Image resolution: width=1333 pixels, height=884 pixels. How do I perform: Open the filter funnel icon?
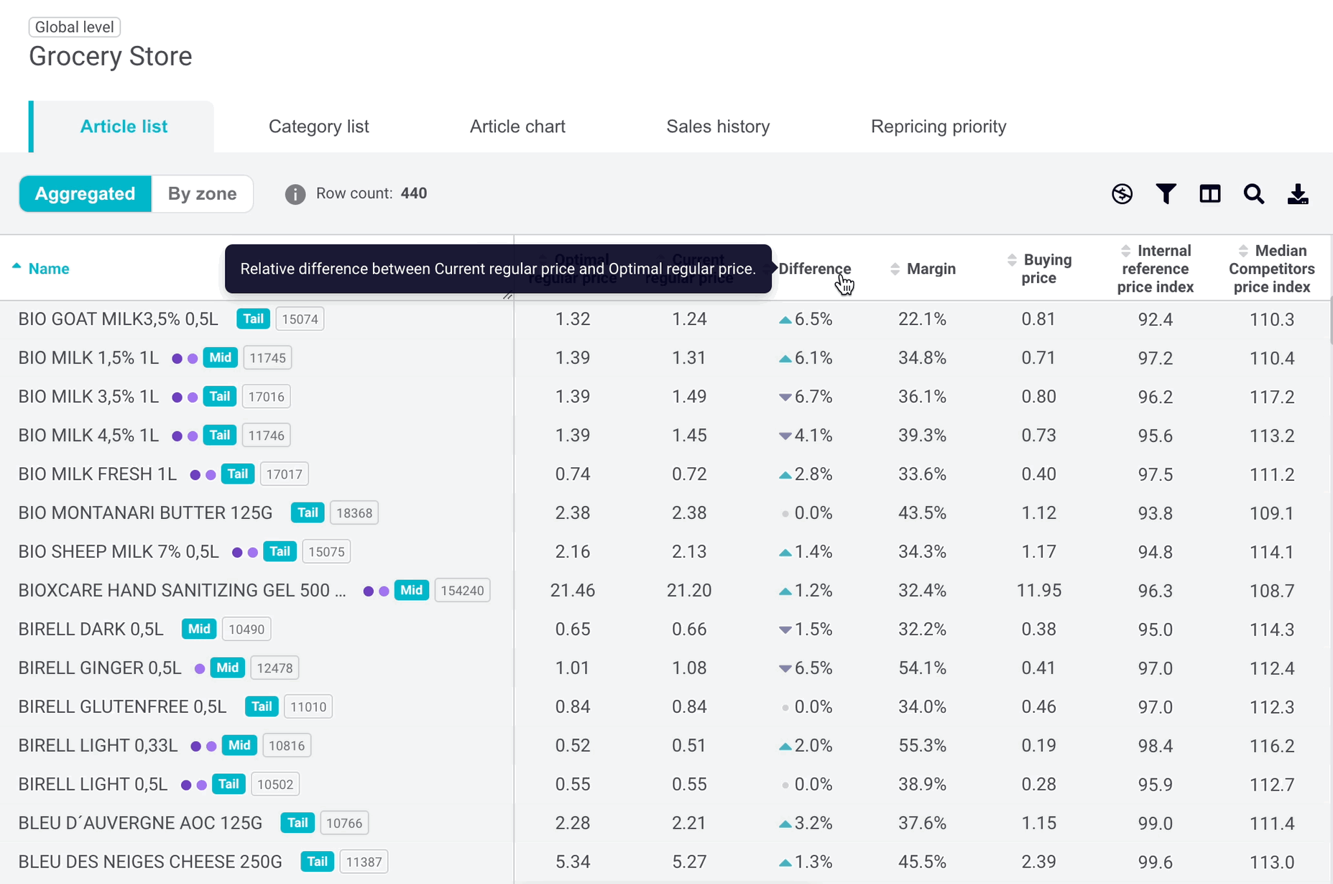pyautogui.click(x=1166, y=194)
